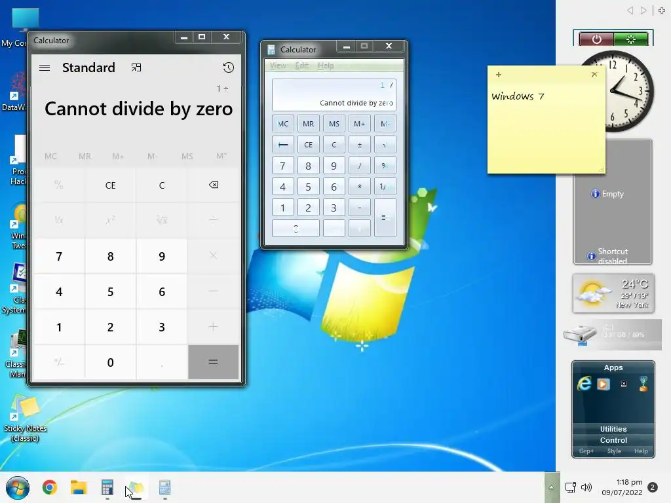The image size is (671, 503).
Task: Open the Help menu in classic Calculator
Action: point(326,65)
